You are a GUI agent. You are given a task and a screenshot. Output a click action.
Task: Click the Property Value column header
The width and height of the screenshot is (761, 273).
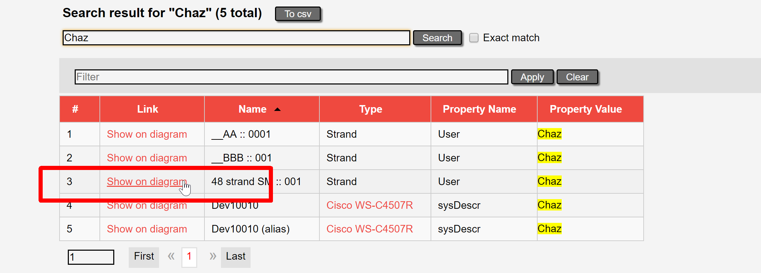[x=585, y=109]
